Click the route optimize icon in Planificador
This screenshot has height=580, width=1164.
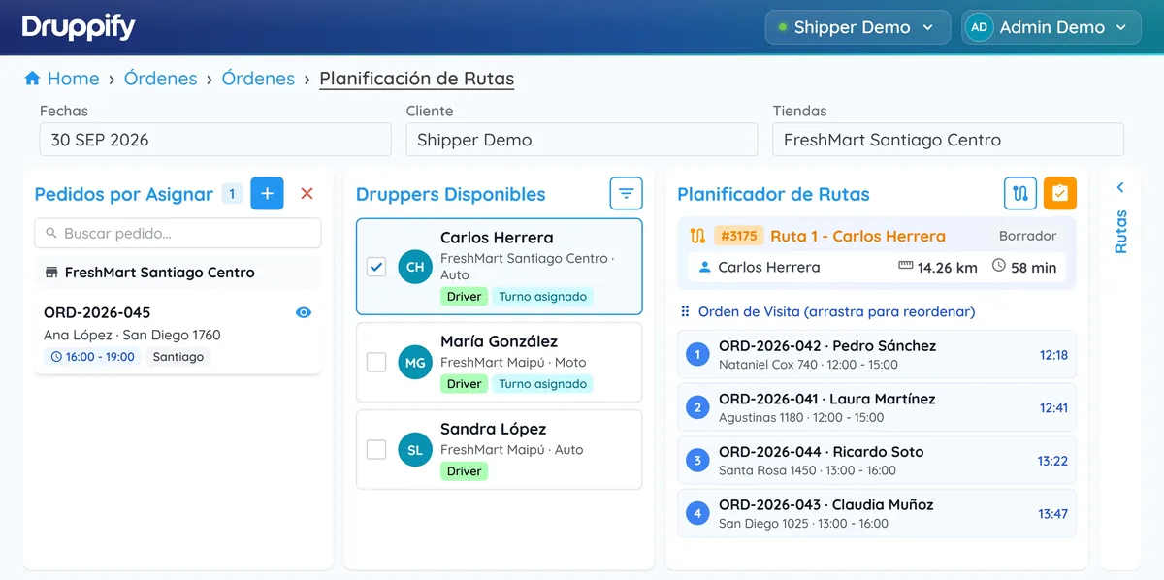[1019, 194]
